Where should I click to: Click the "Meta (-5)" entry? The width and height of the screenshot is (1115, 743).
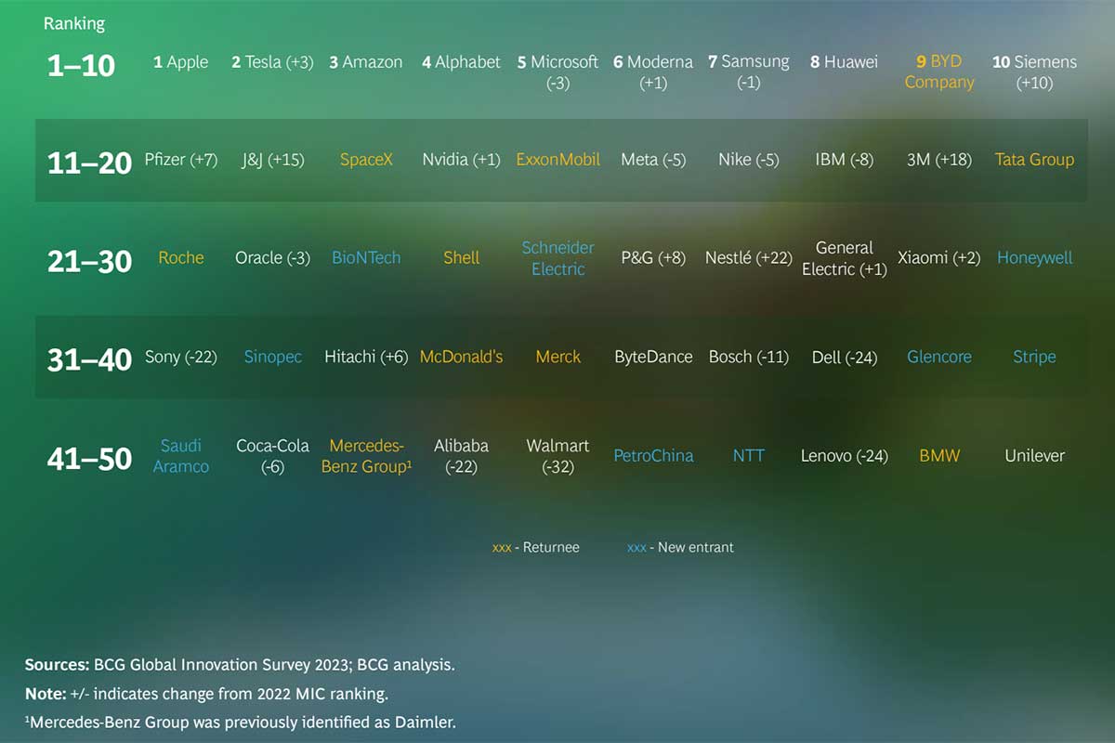[653, 160]
